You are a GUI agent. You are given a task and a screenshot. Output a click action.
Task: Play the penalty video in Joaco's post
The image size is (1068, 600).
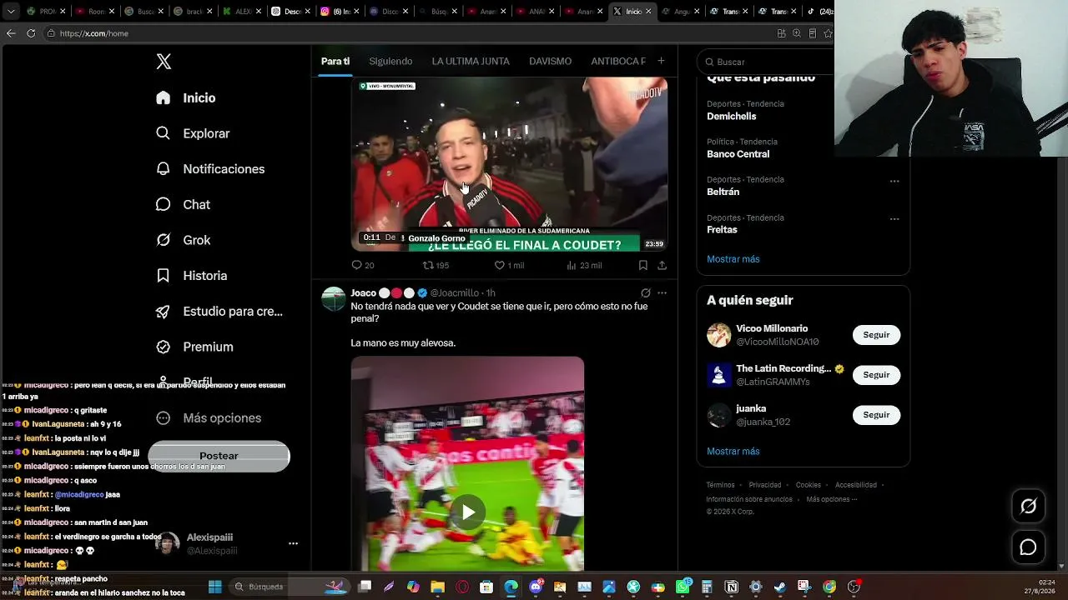468,512
